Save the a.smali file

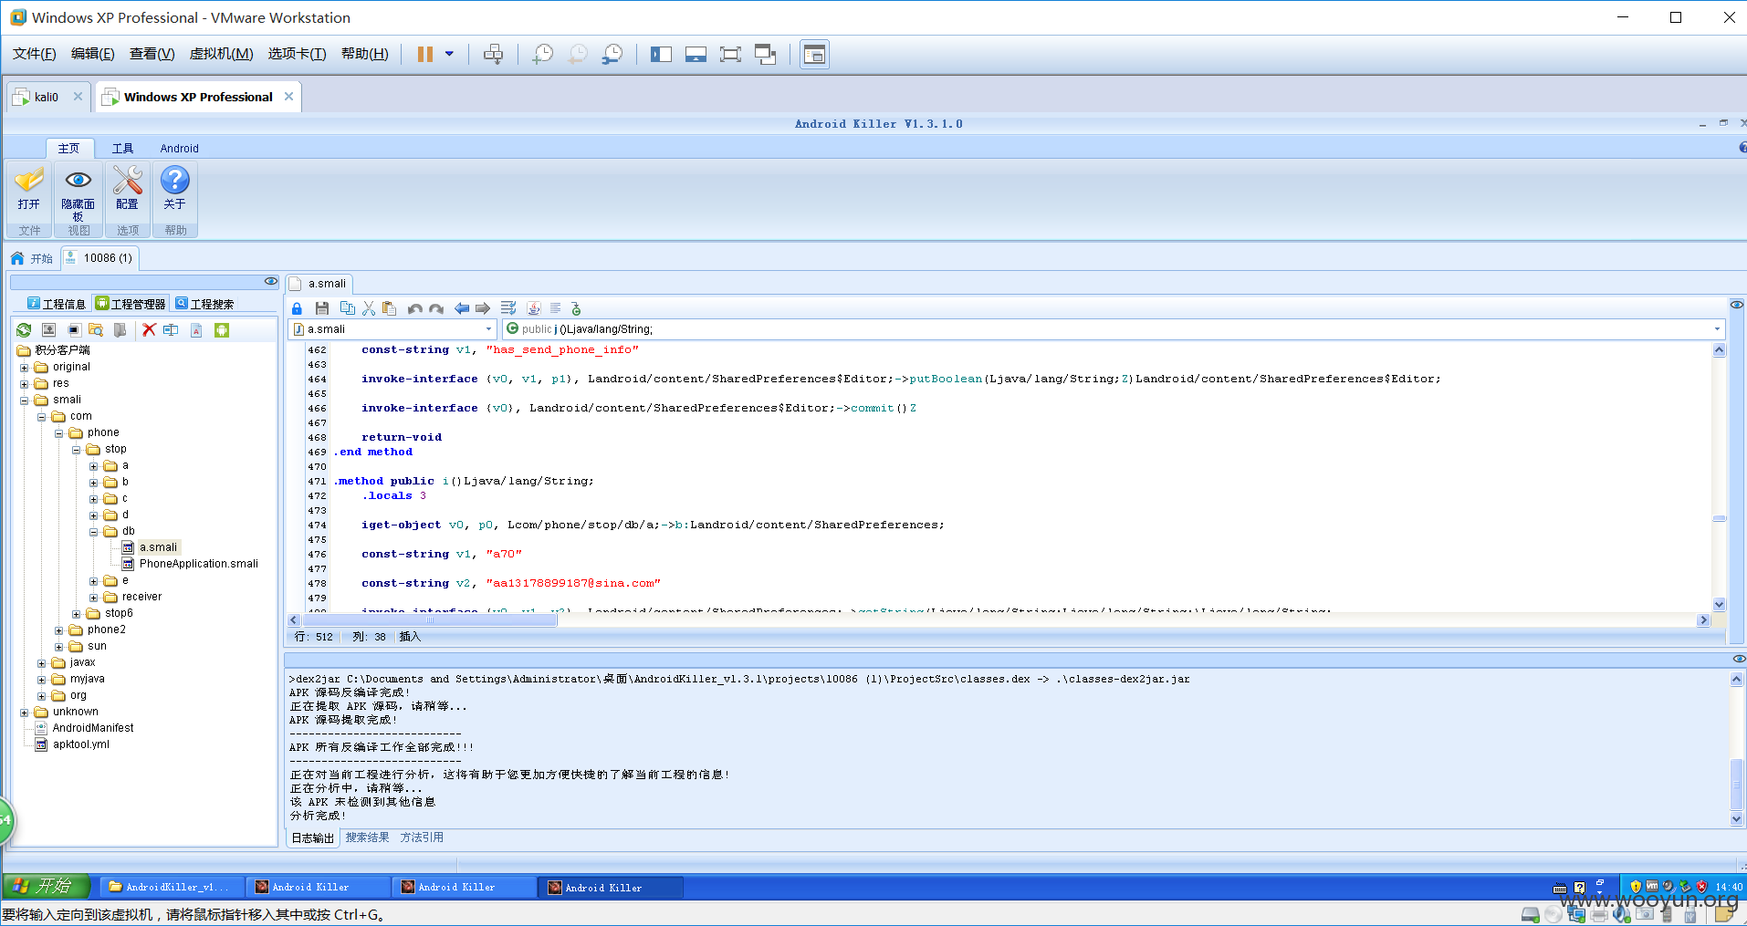[321, 308]
